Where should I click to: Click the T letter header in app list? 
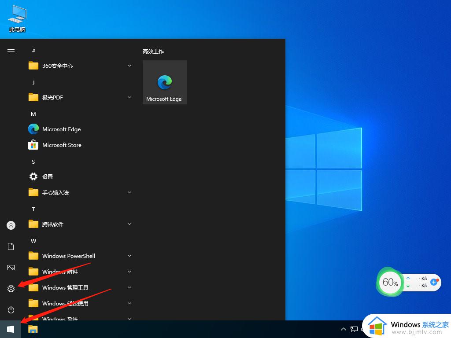(33, 209)
